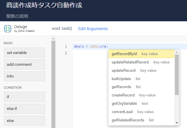Choose updateRelatedRecord suggestion
The width and height of the screenshot is (187, 128).
[141, 62]
